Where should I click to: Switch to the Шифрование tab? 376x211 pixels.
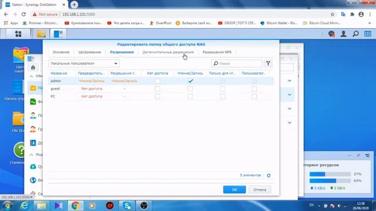89,52
